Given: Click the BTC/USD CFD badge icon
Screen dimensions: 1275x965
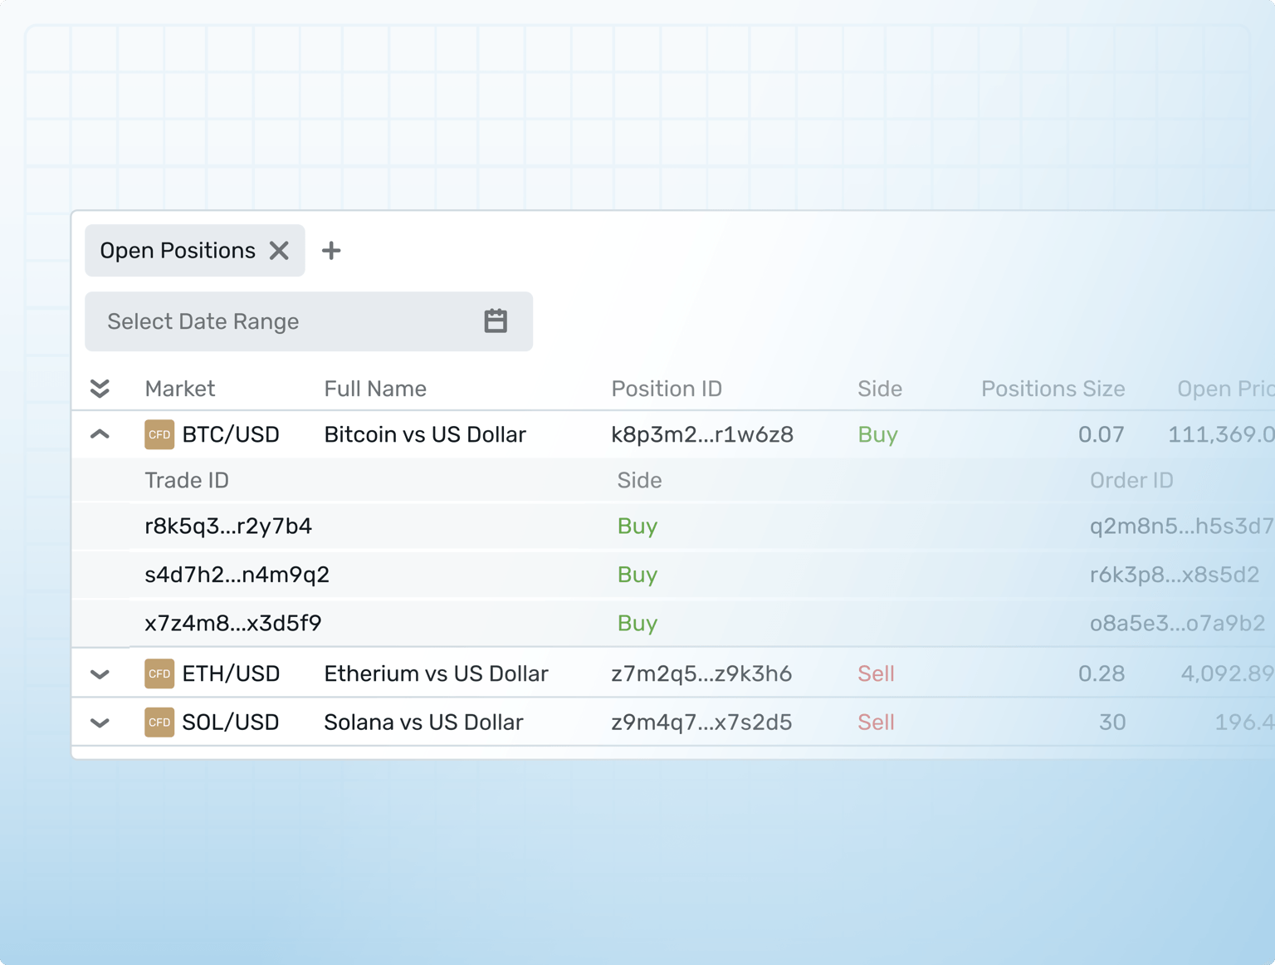Looking at the screenshot, I should tap(159, 434).
